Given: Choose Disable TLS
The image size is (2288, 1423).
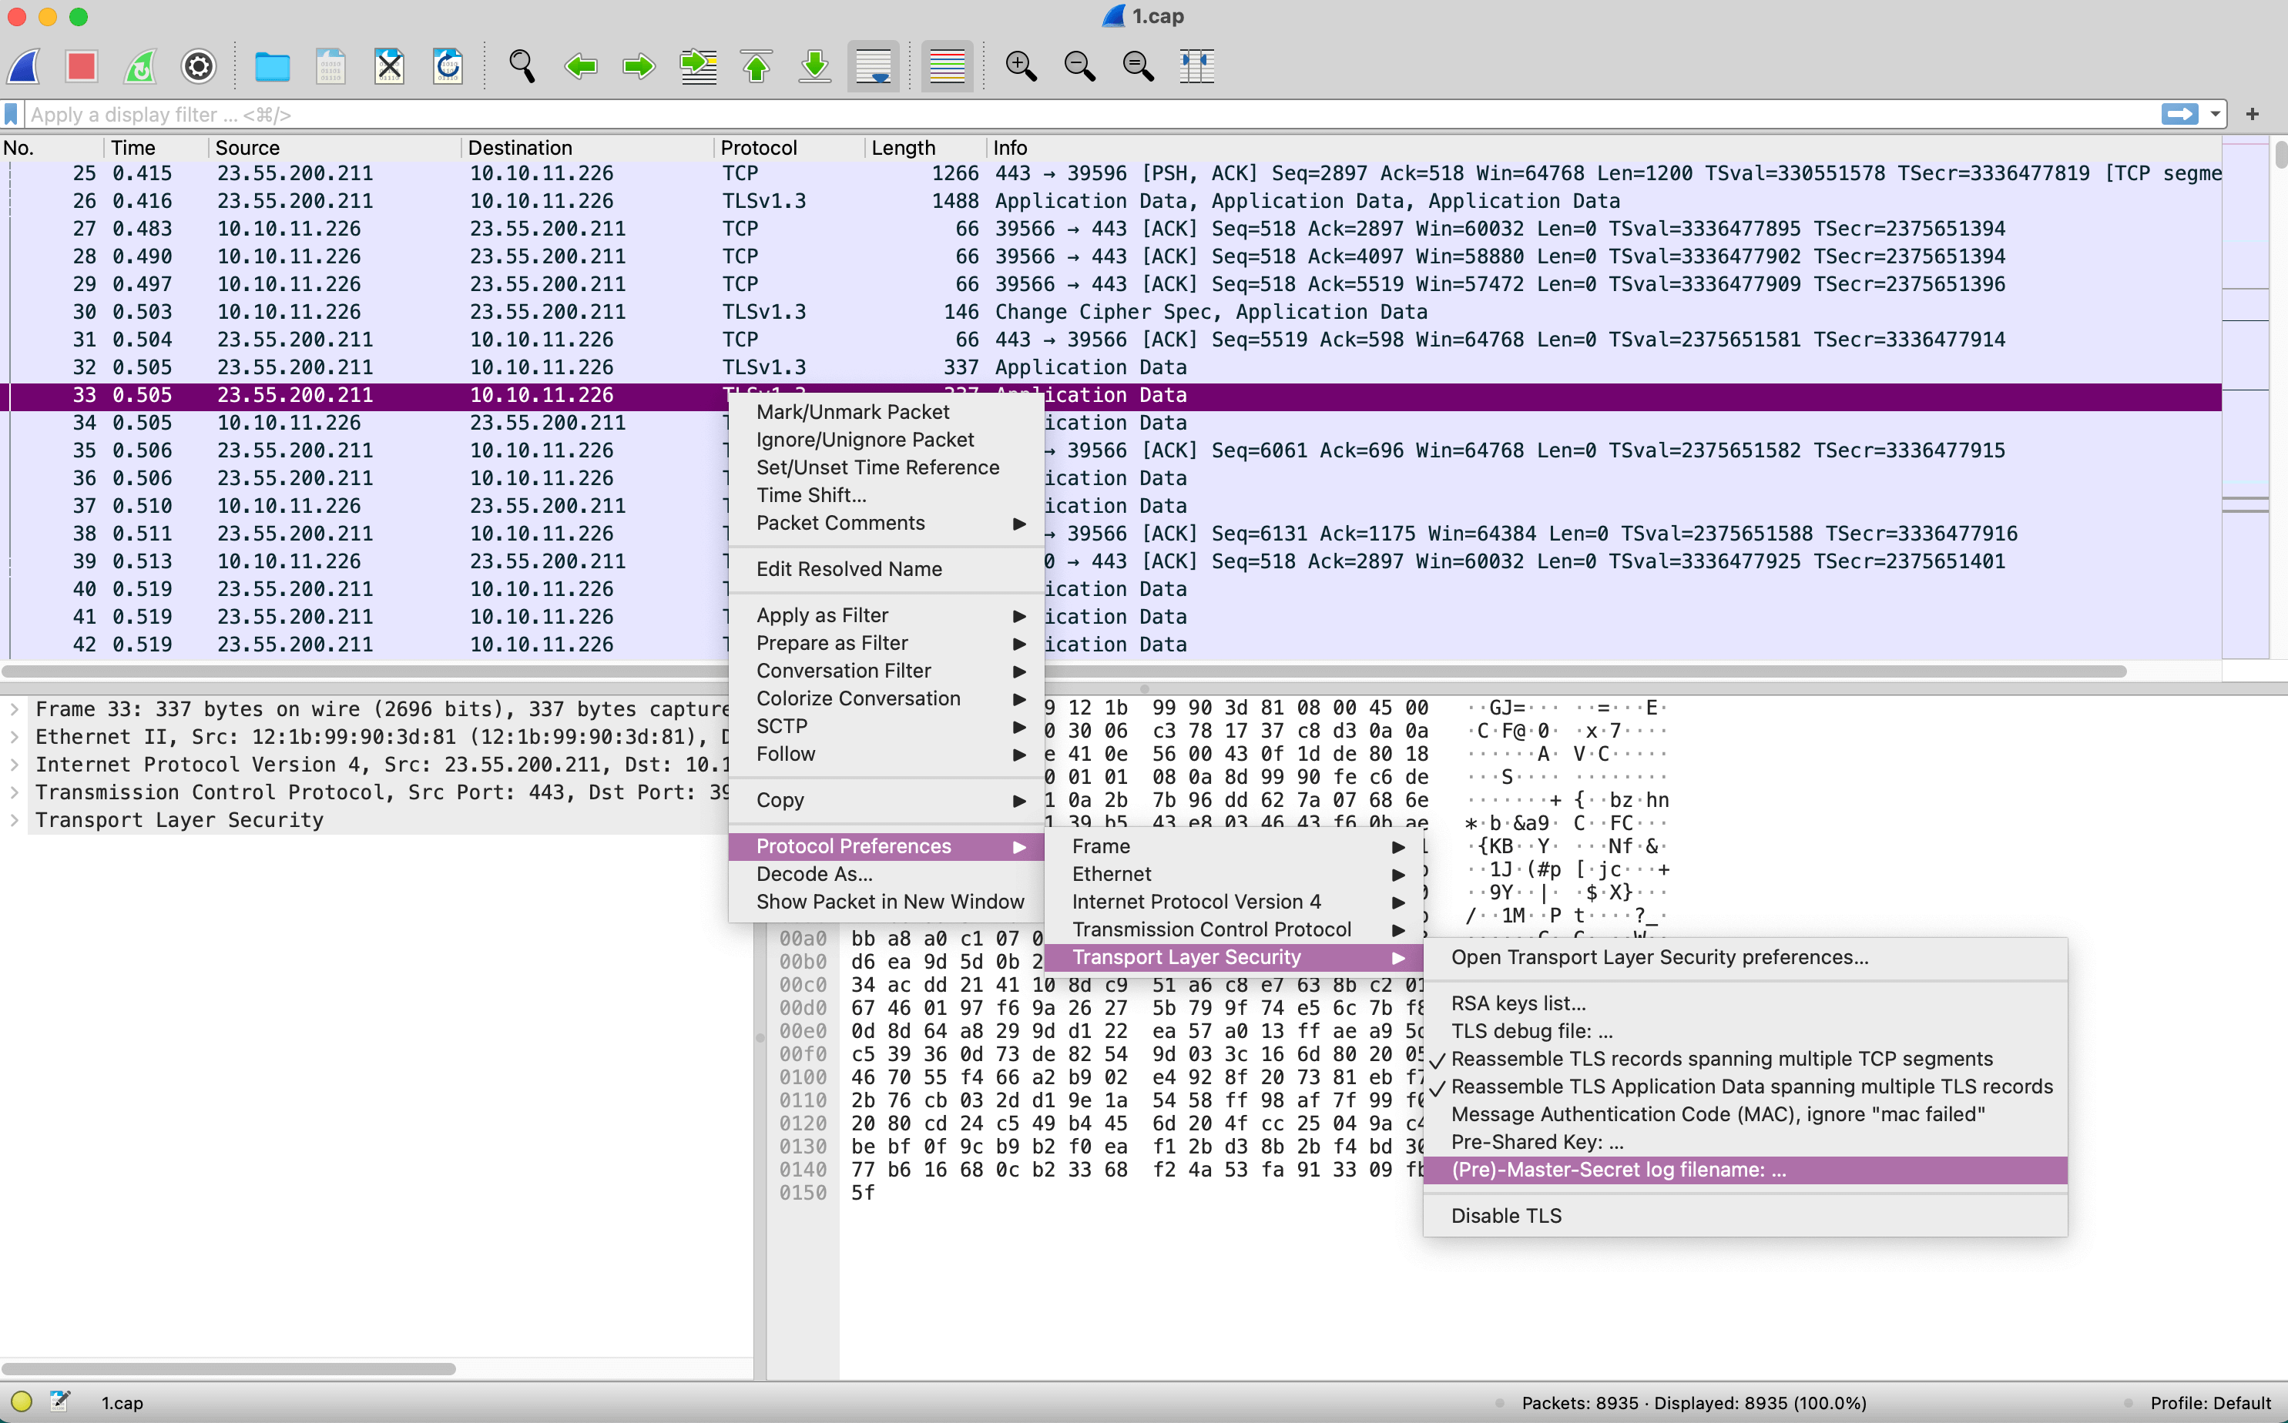Looking at the screenshot, I should pos(1745,1216).
